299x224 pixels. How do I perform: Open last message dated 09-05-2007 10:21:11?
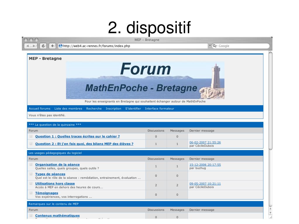pos(205,184)
